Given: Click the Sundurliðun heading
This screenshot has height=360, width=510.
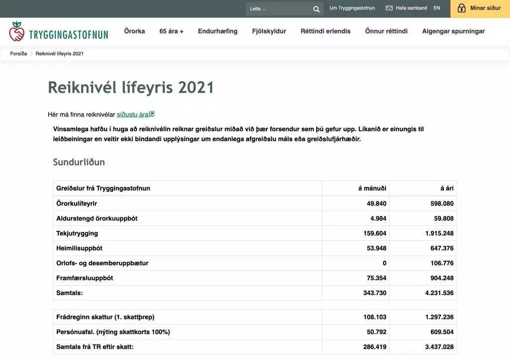Looking at the screenshot, I should 79,162.
